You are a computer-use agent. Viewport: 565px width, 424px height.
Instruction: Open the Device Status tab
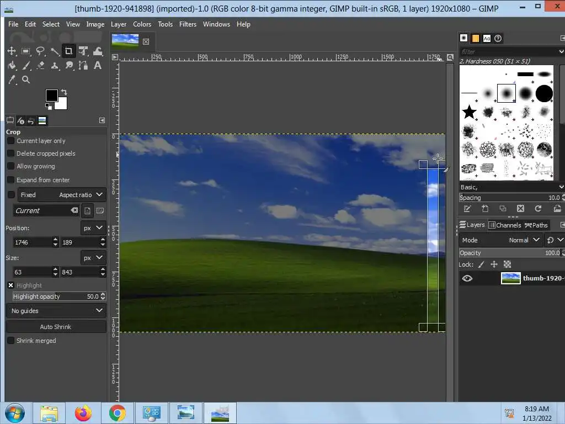point(20,121)
